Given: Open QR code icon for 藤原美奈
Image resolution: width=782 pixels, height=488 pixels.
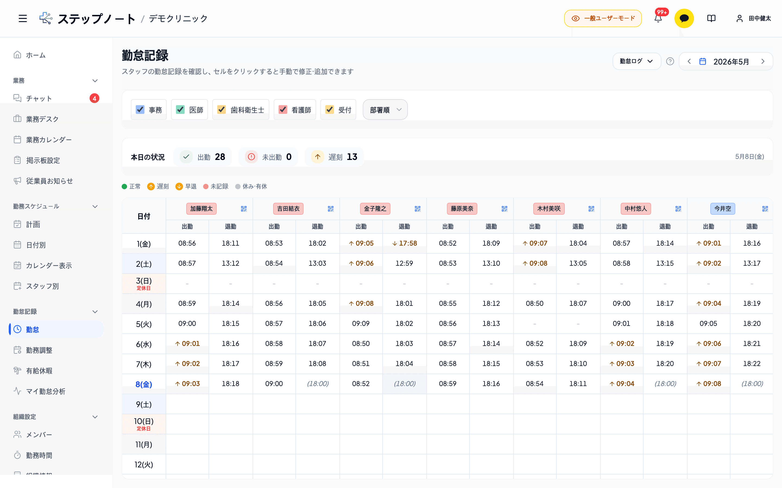Looking at the screenshot, I should [504, 209].
